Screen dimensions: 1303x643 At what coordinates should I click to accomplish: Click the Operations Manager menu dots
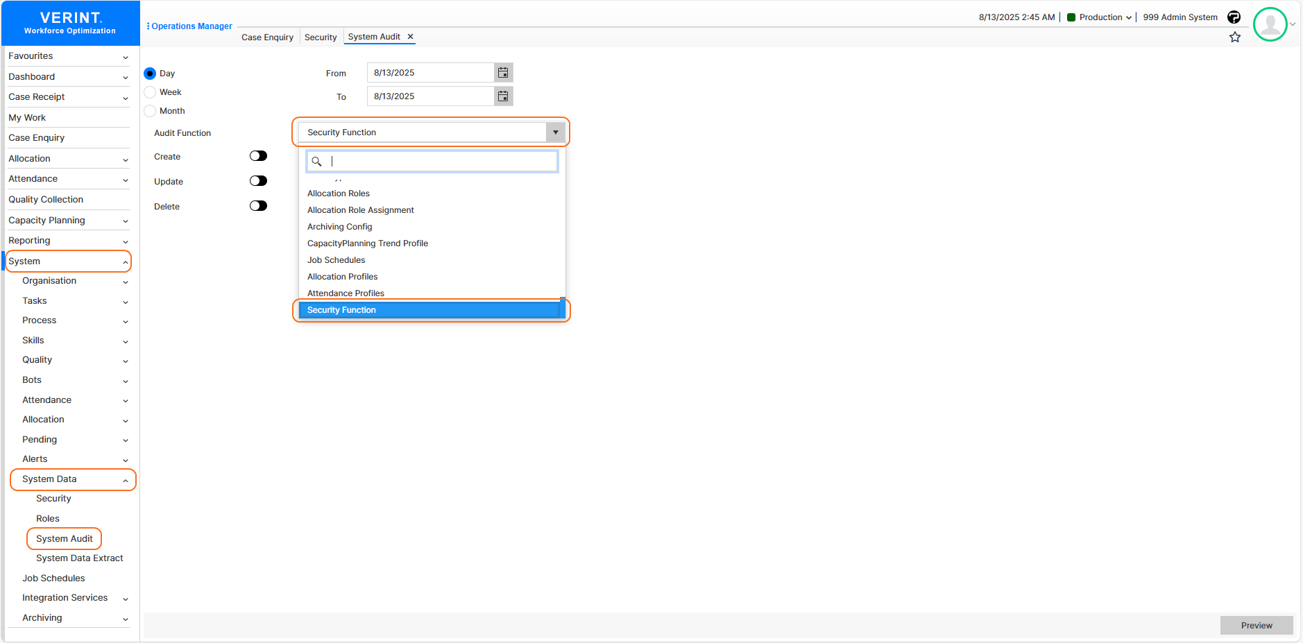pyautogui.click(x=148, y=26)
